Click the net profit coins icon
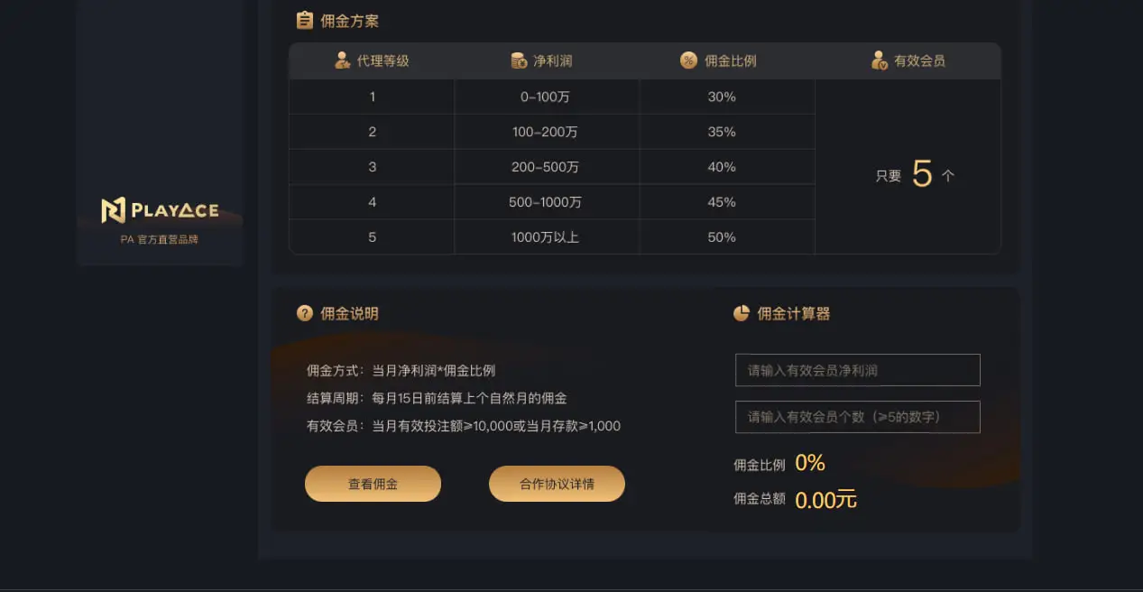The width and height of the screenshot is (1143, 592). pyautogui.click(x=518, y=60)
